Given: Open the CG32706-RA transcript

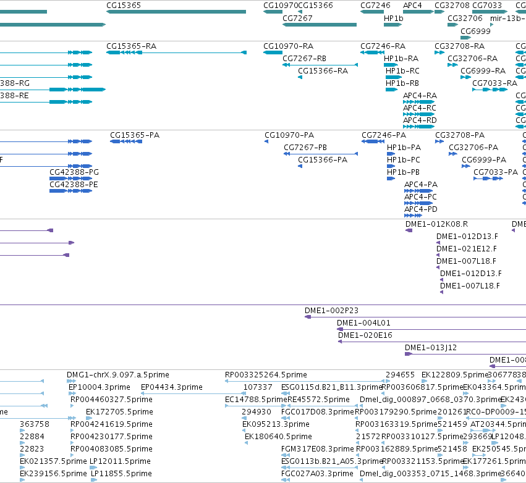Looking at the screenshot, I should point(452,65).
